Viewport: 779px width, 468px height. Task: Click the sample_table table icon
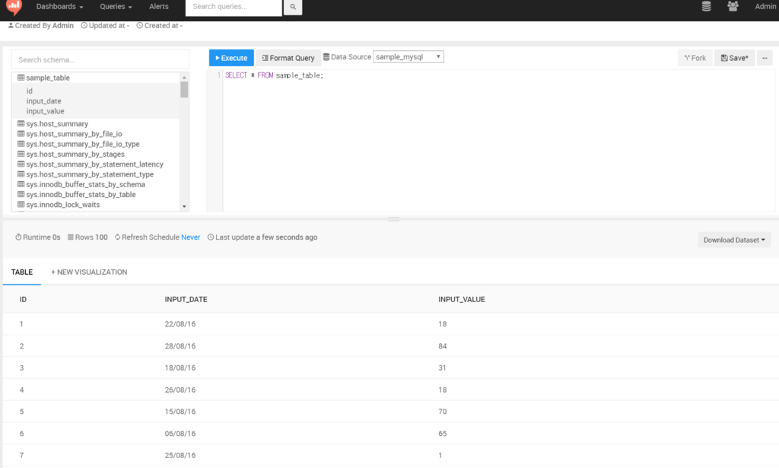pos(21,78)
